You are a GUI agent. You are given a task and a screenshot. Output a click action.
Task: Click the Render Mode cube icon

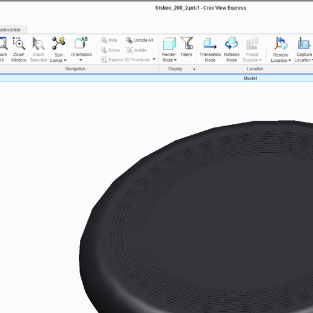(169, 43)
